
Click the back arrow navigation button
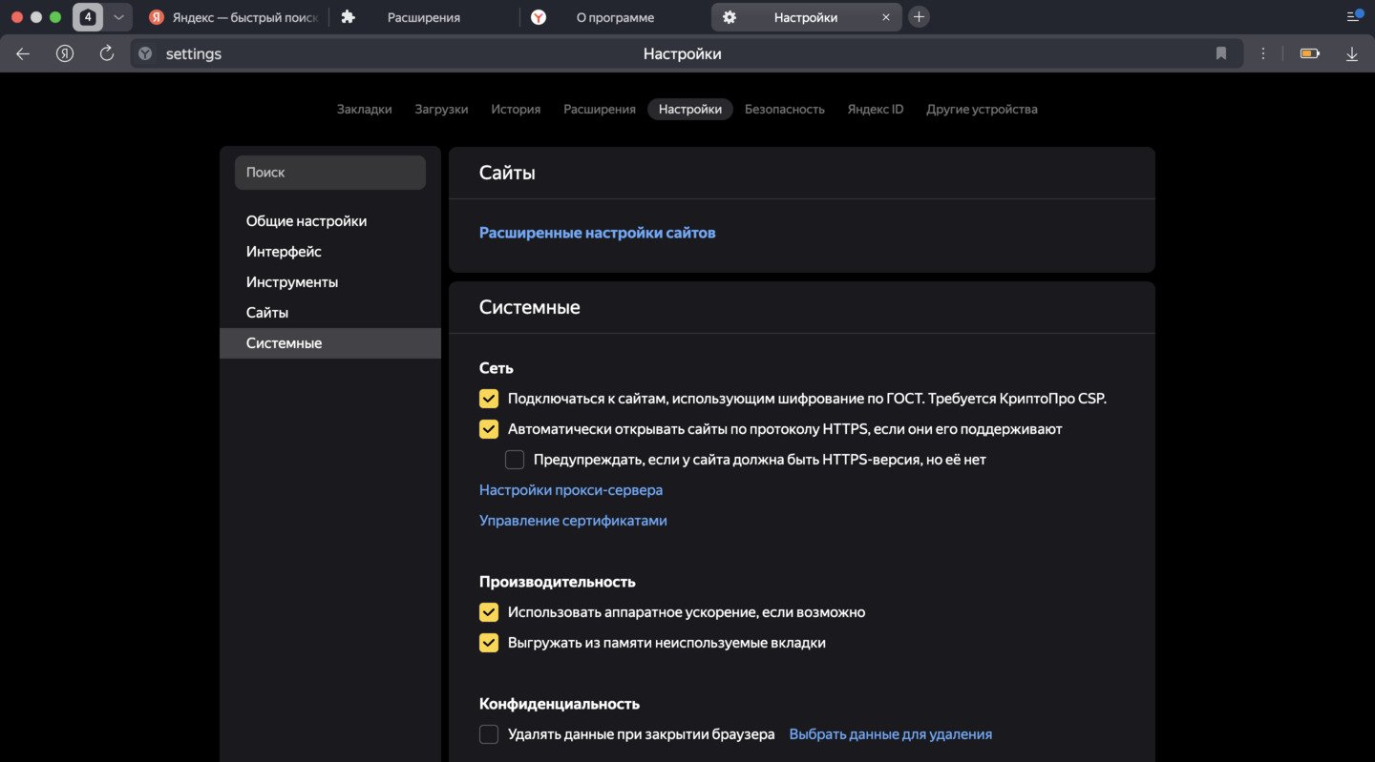pyautogui.click(x=23, y=53)
